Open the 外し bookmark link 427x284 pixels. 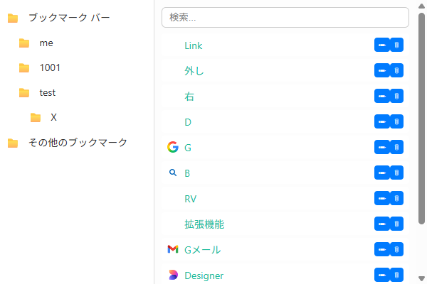(x=194, y=71)
